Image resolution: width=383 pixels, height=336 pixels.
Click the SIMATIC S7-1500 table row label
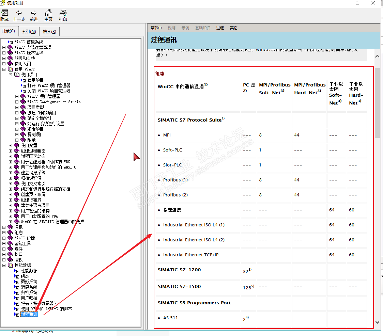pyautogui.click(x=179, y=286)
